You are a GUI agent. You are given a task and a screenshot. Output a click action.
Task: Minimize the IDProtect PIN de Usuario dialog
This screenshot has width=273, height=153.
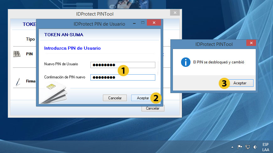point(134,23)
